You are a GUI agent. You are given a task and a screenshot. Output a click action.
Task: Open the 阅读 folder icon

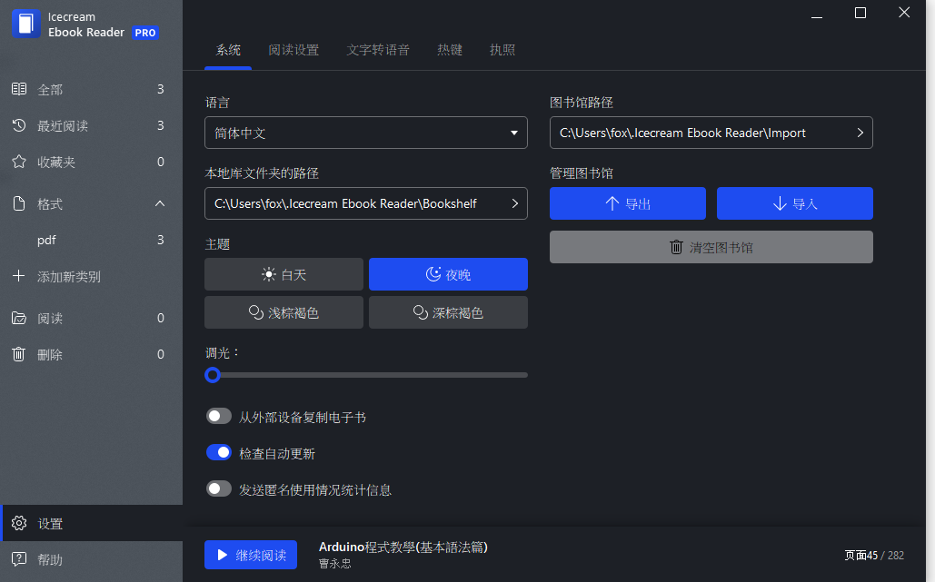pos(19,318)
